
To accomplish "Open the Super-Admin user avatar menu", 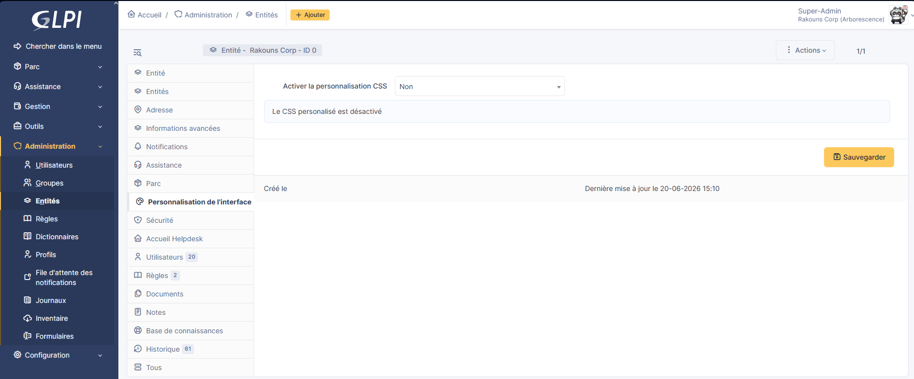I will (898, 15).
